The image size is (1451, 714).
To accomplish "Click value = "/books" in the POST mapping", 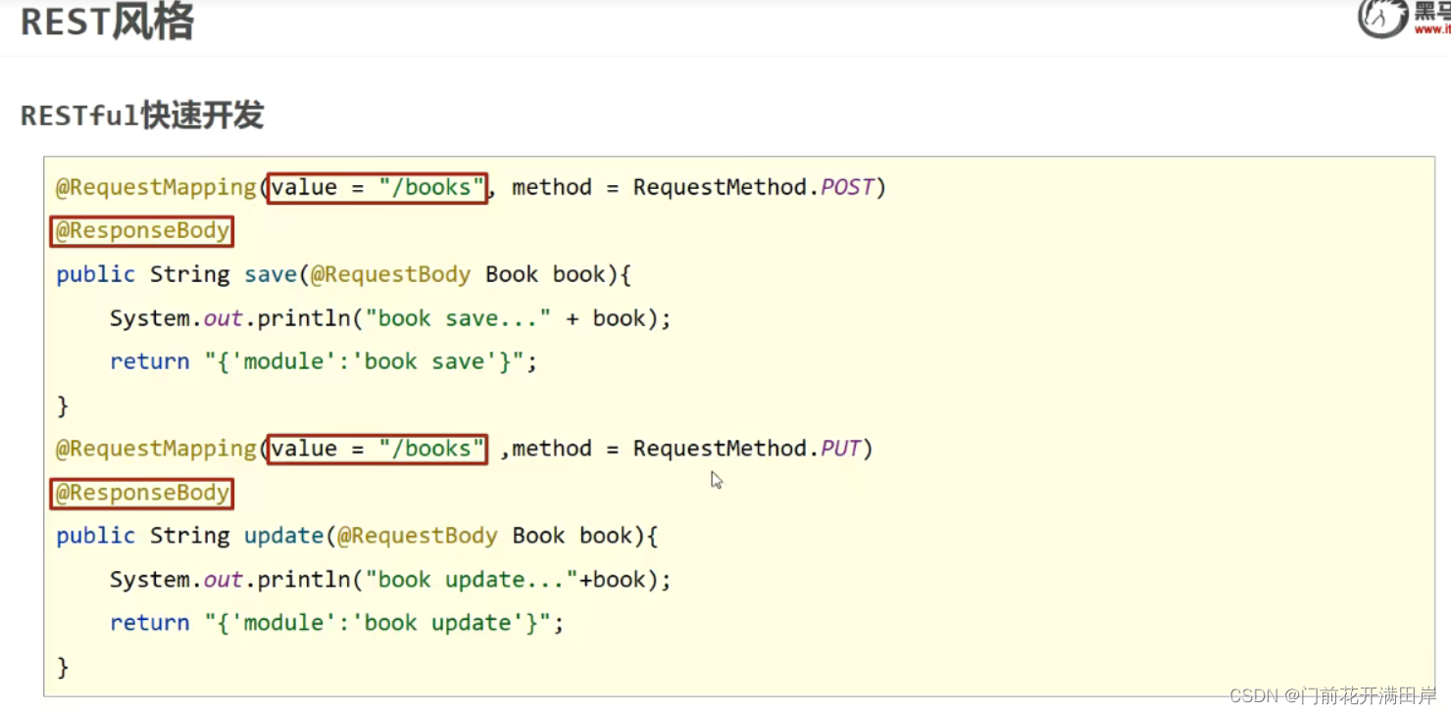I will coord(376,187).
